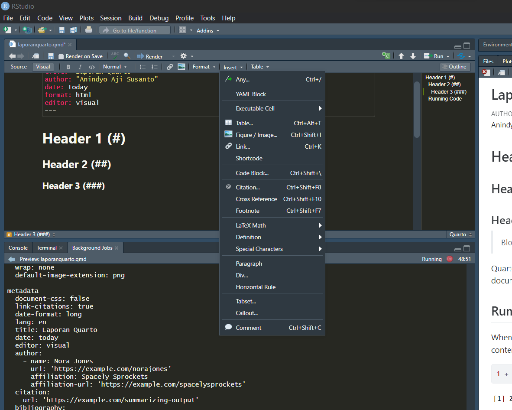Close the laporanquarto.qmd tab

pos(70,45)
